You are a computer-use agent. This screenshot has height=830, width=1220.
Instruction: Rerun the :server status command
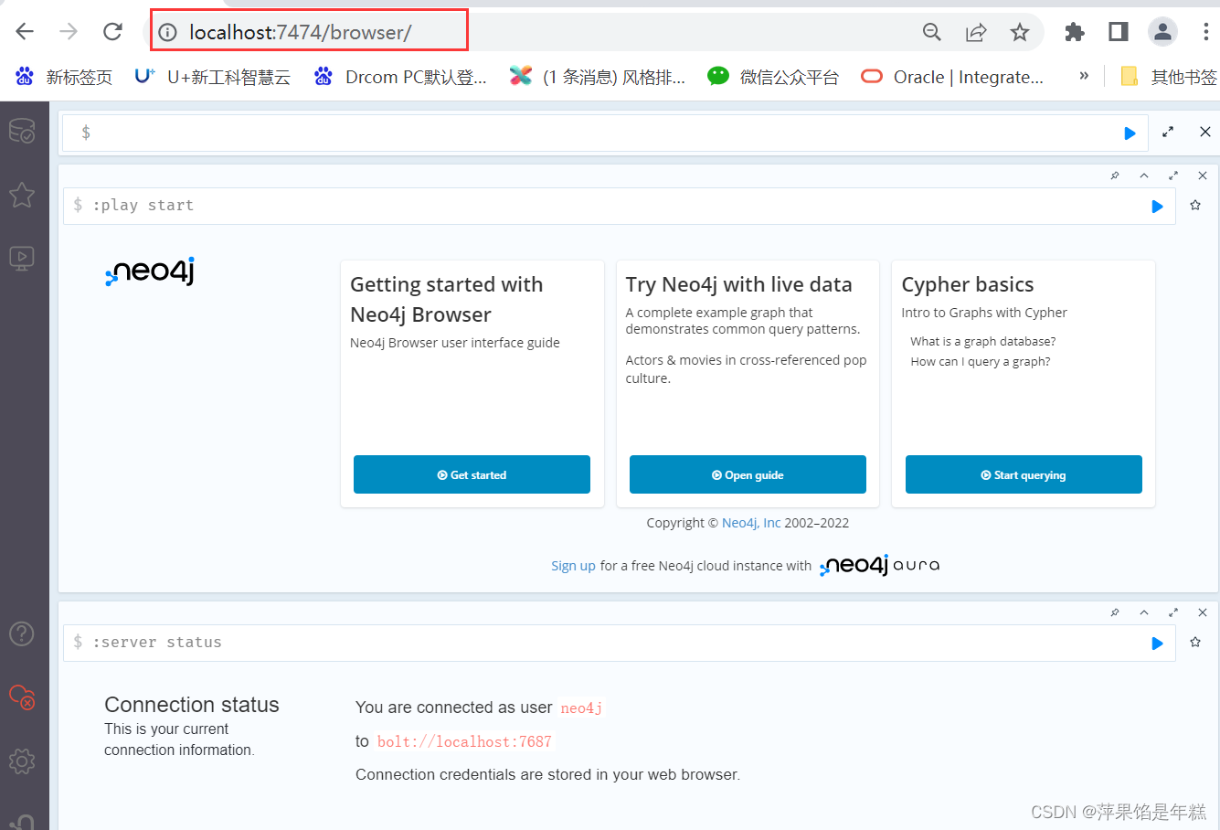tap(1157, 644)
